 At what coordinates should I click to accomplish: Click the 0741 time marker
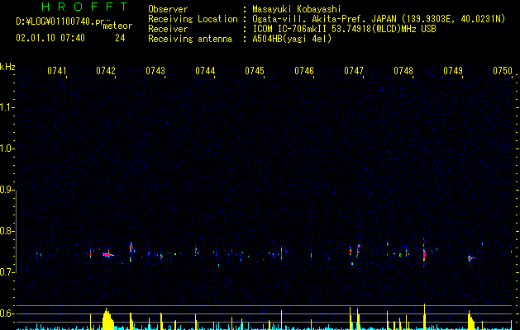pos(57,71)
